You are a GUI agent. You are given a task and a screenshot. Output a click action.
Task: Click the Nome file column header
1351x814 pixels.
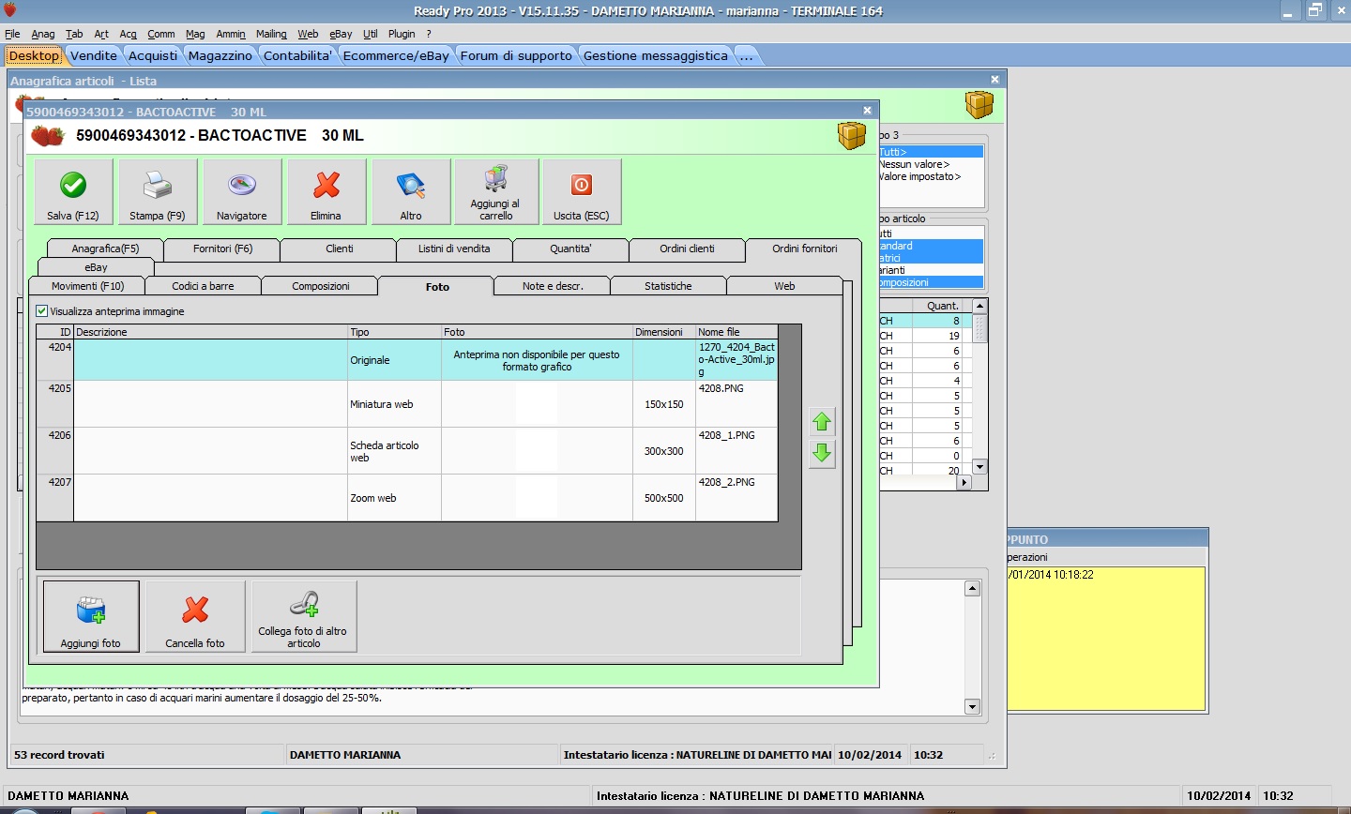point(736,332)
